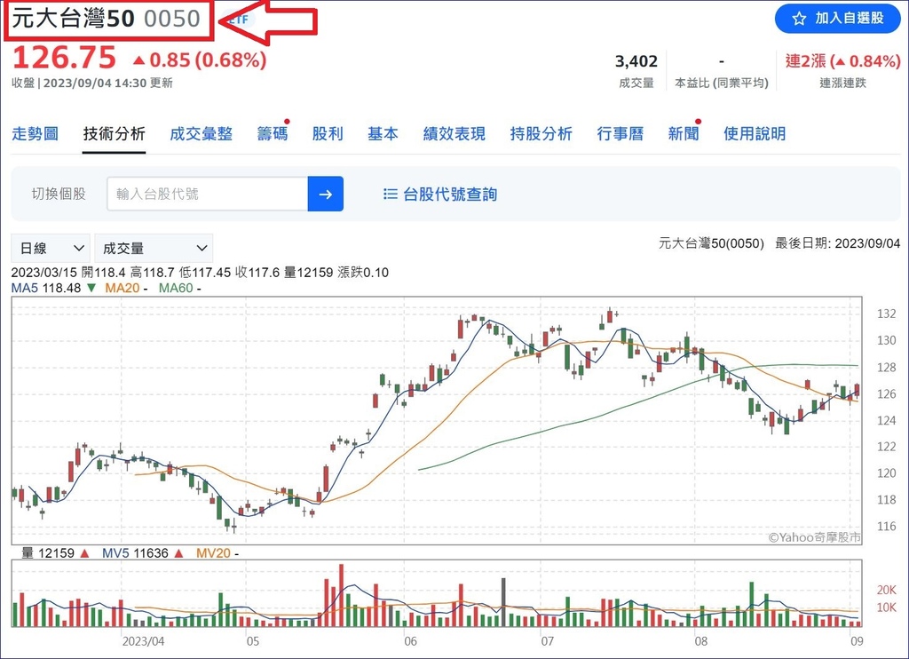The width and height of the screenshot is (909, 659).
Task: Expand the 日線 period dropdown
Action: (x=51, y=249)
